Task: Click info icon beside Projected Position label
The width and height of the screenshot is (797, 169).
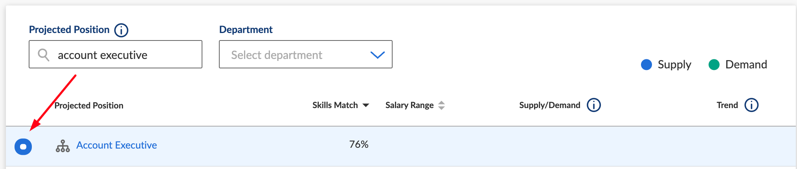Action: (121, 30)
